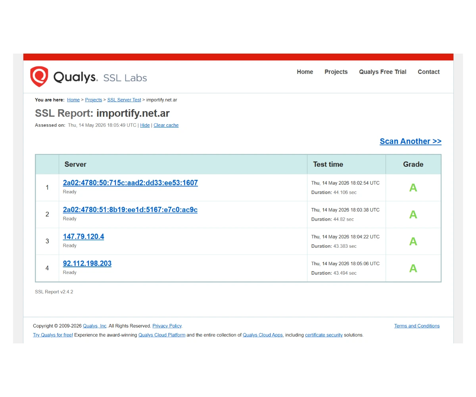Open server 147.79.120.4 report
The width and height of the screenshot is (476, 397).
[83, 237]
